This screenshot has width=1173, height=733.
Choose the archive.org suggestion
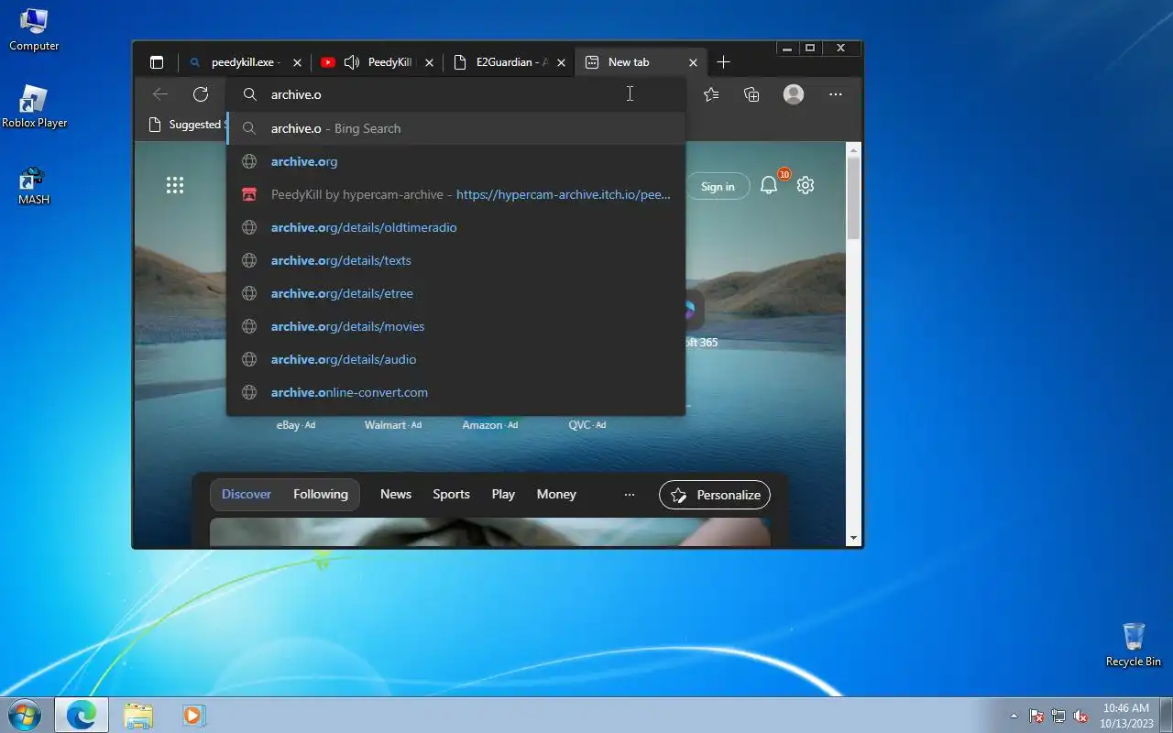click(456, 161)
